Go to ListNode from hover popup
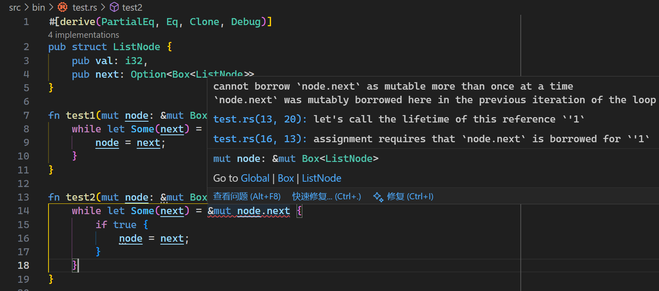 [321, 178]
